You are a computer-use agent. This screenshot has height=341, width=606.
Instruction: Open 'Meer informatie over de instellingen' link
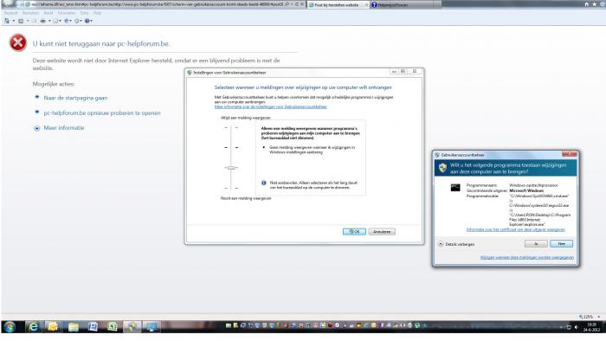(270, 106)
